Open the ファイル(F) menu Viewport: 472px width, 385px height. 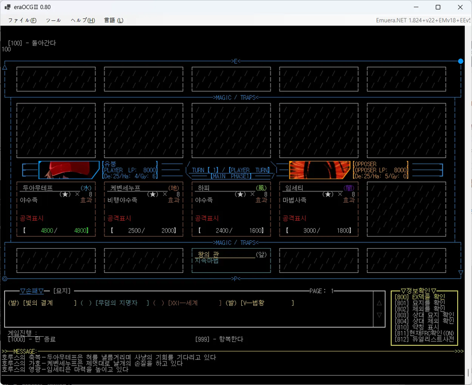coord(22,20)
